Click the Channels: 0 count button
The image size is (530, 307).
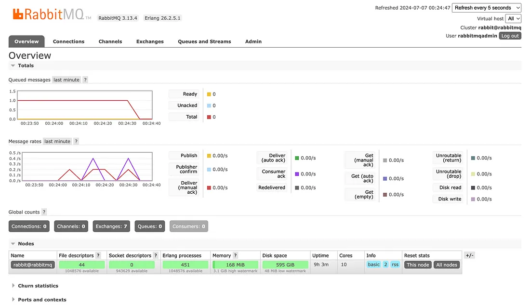(71, 227)
